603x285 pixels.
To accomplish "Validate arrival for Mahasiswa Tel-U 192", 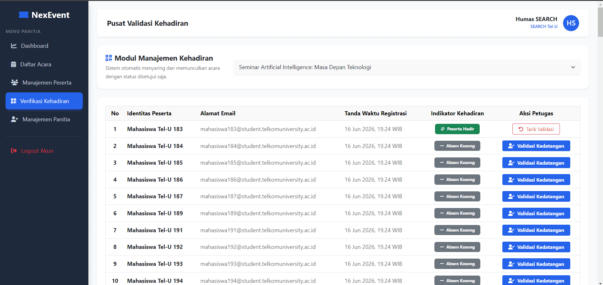I will [536, 247].
